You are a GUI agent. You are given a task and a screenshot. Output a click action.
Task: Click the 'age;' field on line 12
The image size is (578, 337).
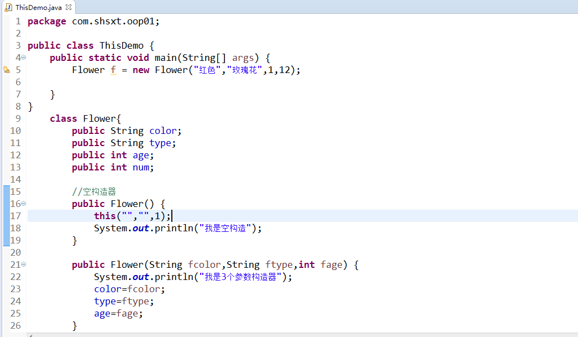point(143,155)
